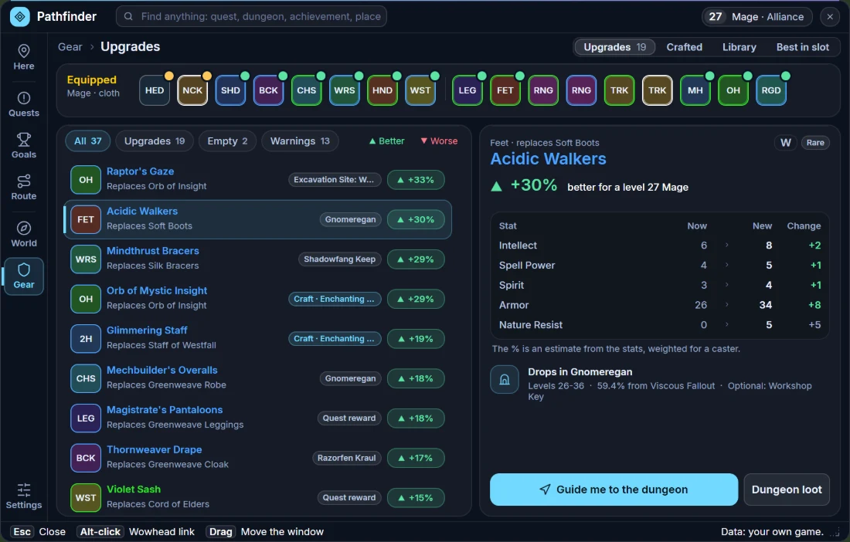Select Orb of Mystic Insight row

[257, 299]
